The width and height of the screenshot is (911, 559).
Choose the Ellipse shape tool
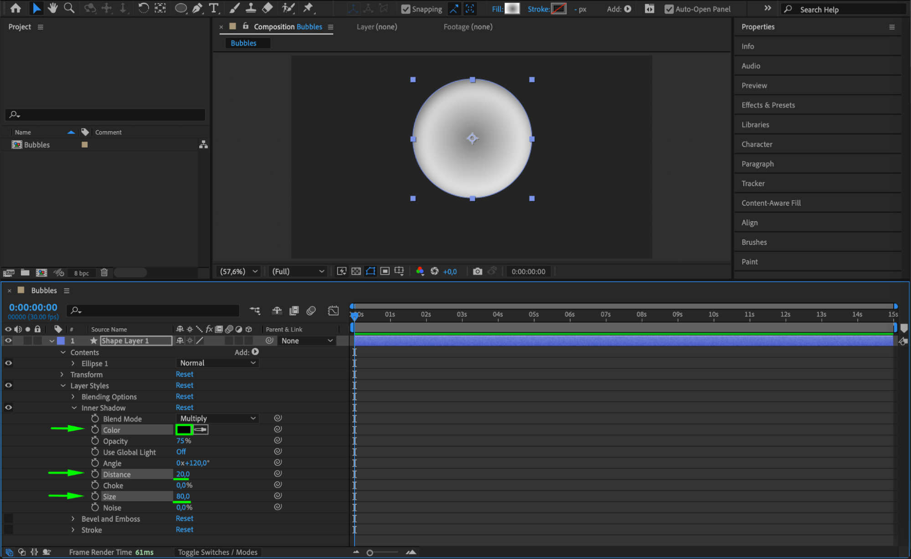pos(181,8)
